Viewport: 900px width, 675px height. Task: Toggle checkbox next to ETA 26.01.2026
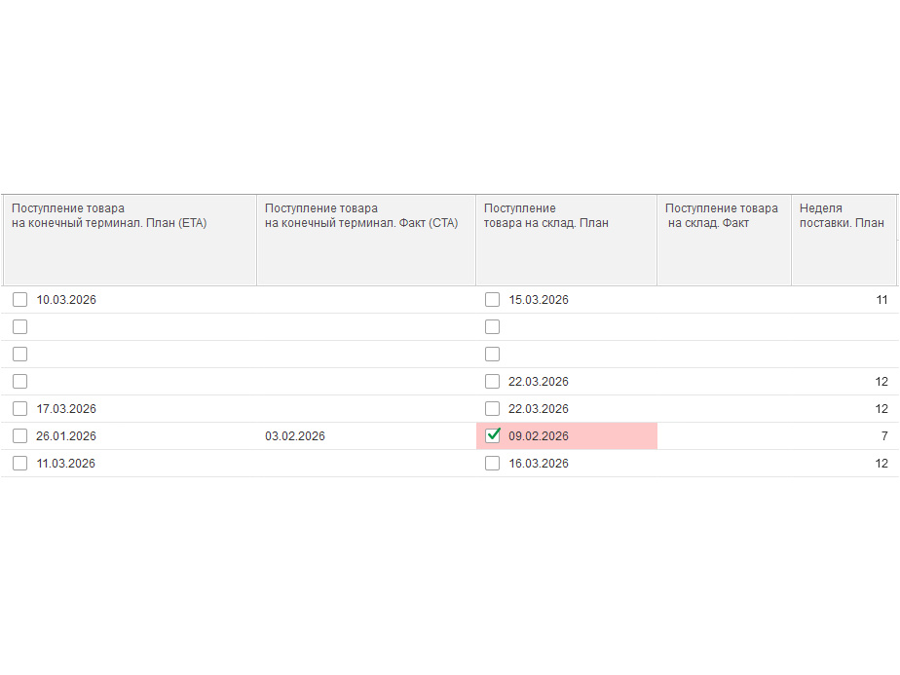[x=20, y=435]
